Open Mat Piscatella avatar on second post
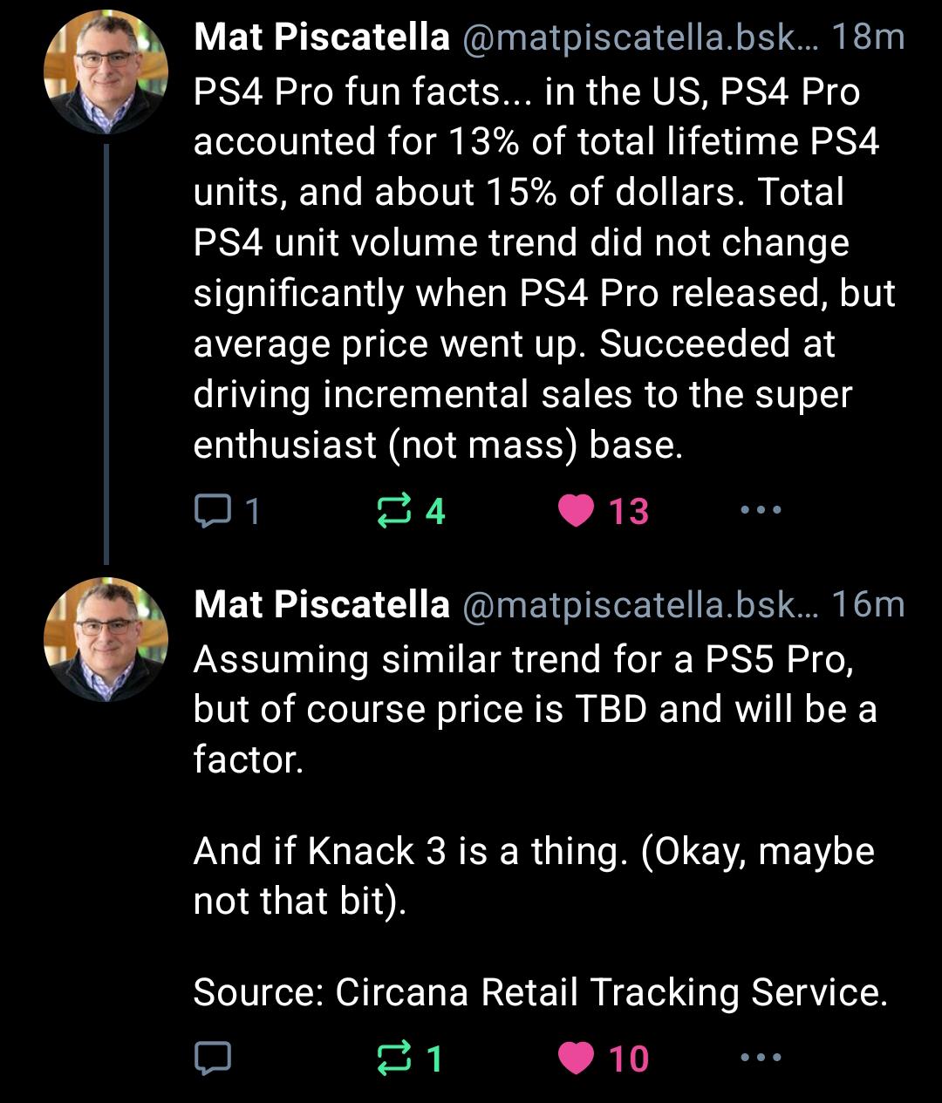942x1103 pixels. point(106,639)
